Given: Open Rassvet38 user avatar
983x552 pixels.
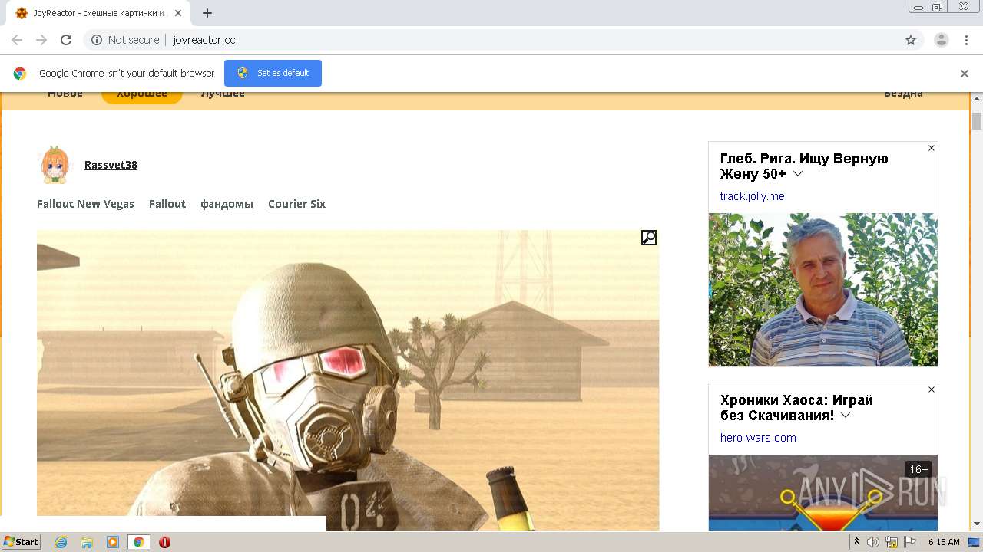Looking at the screenshot, I should coord(54,165).
